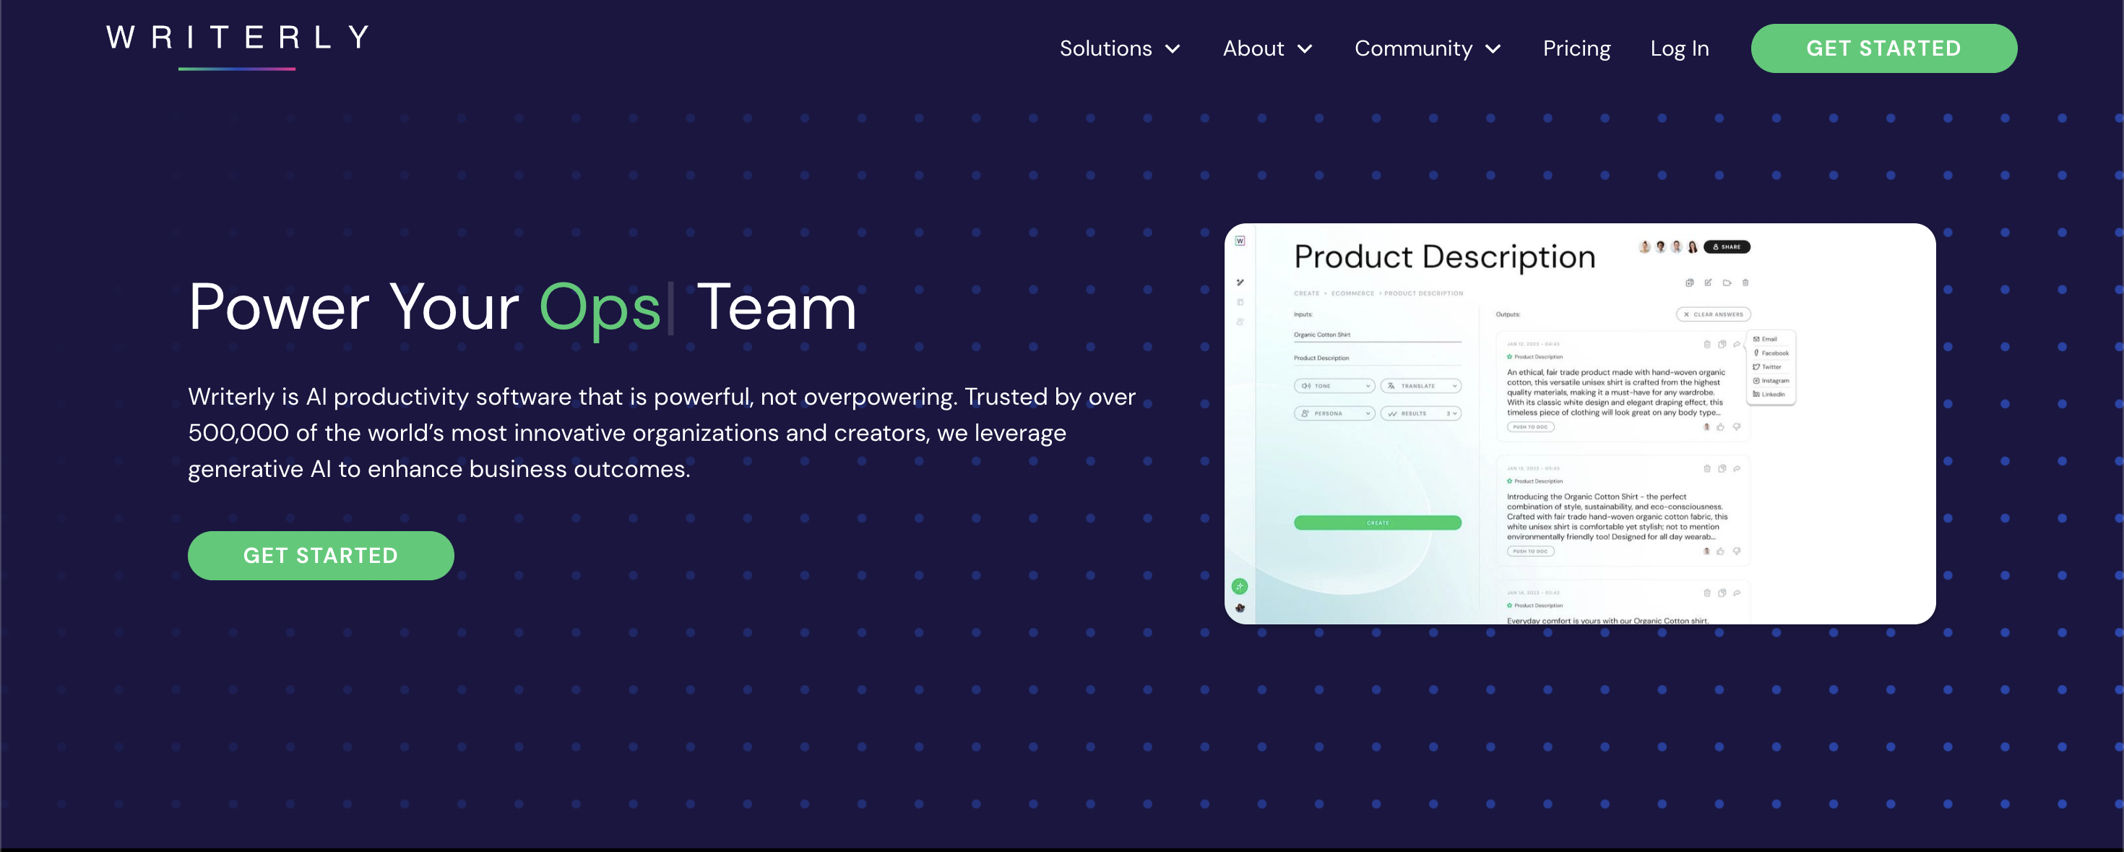This screenshot has height=852, width=2124.
Task: Click the PRODUCT DESCRIPTION breadcrumb
Action: 1423,293
